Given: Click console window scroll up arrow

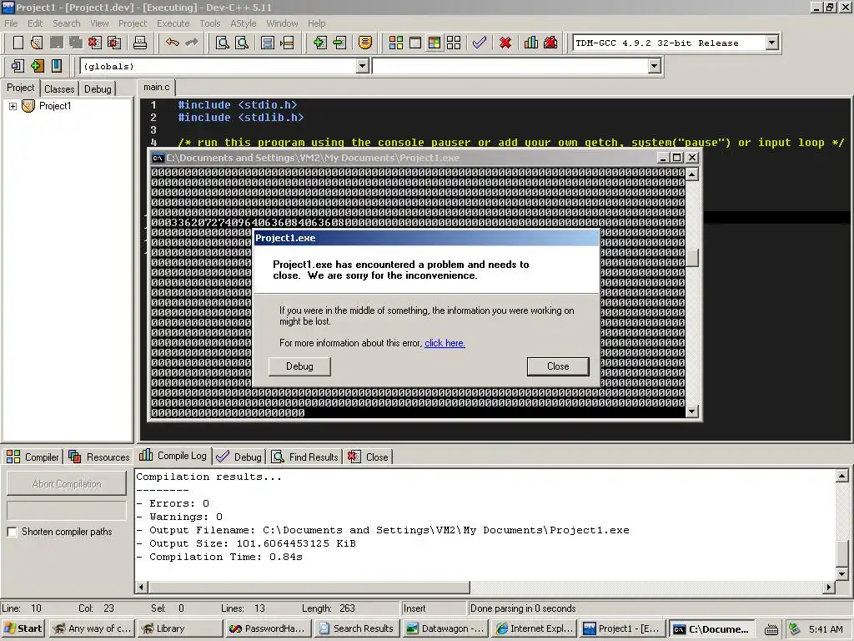Looking at the screenshot, I should pos(692,174).
